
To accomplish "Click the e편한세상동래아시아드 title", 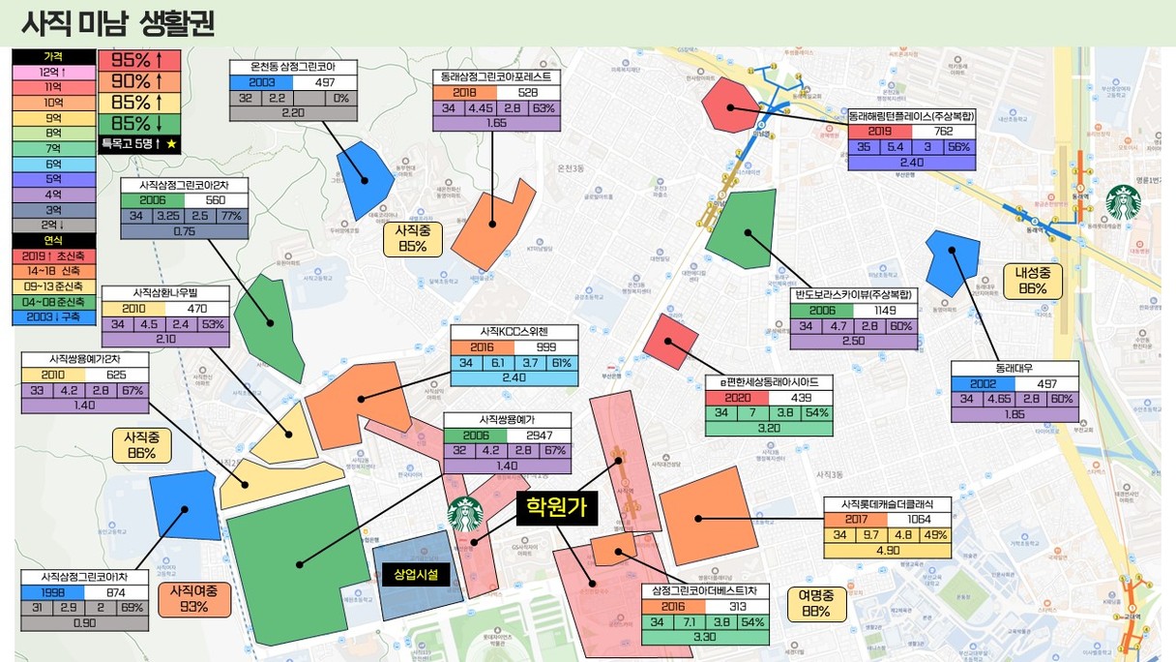I will tap(770, 382).
